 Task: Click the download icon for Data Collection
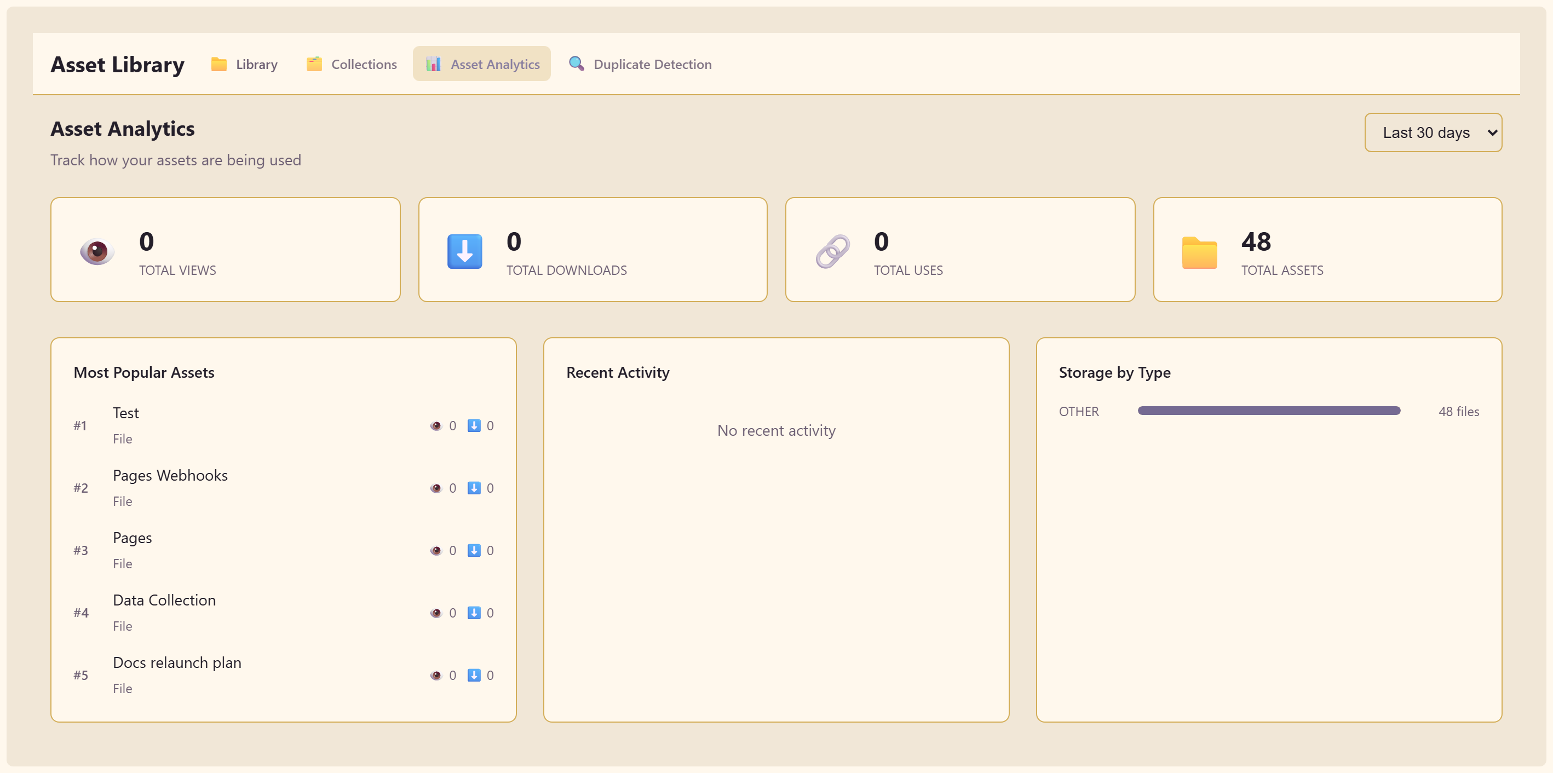click(x=474, y=613)
